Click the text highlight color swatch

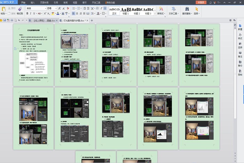pos(53,14)
